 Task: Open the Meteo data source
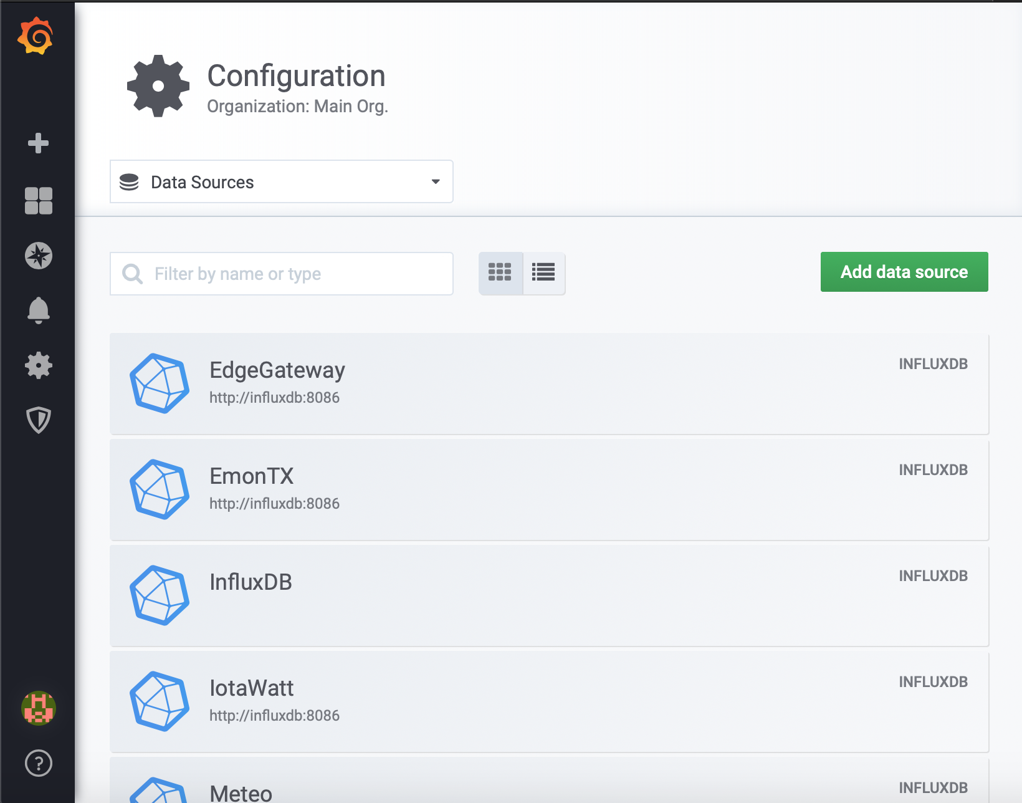click(x=549, y=781)
